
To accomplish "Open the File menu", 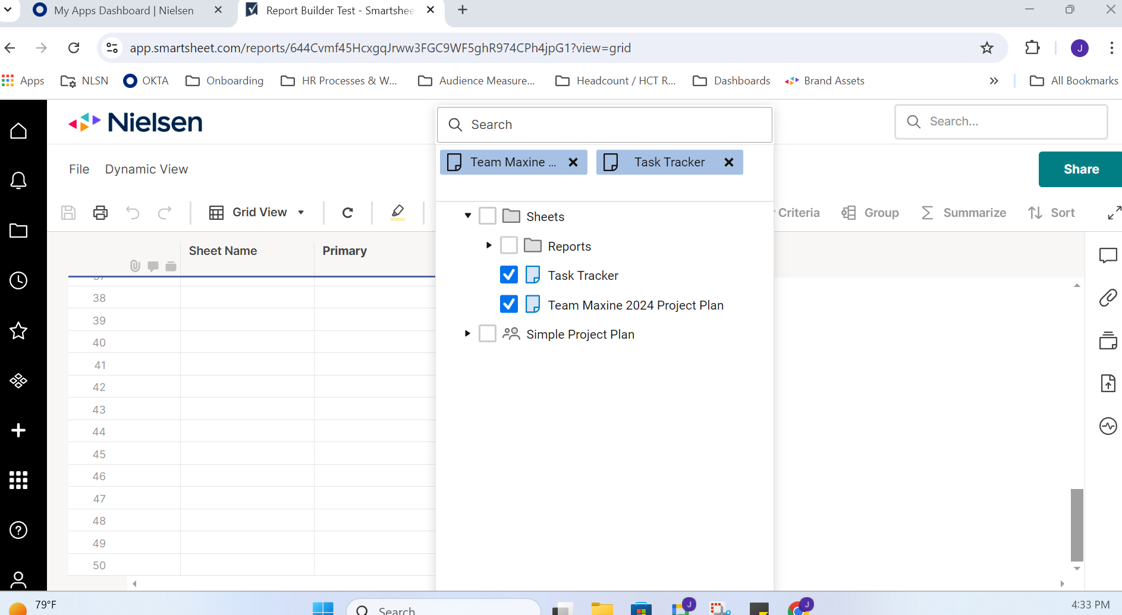I will point(79,169).
